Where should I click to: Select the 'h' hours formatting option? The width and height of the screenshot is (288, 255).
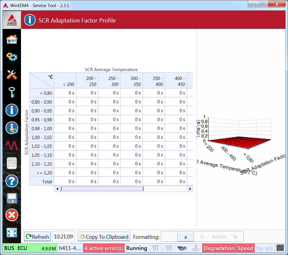pyautogui.click(x=202, y=237)
